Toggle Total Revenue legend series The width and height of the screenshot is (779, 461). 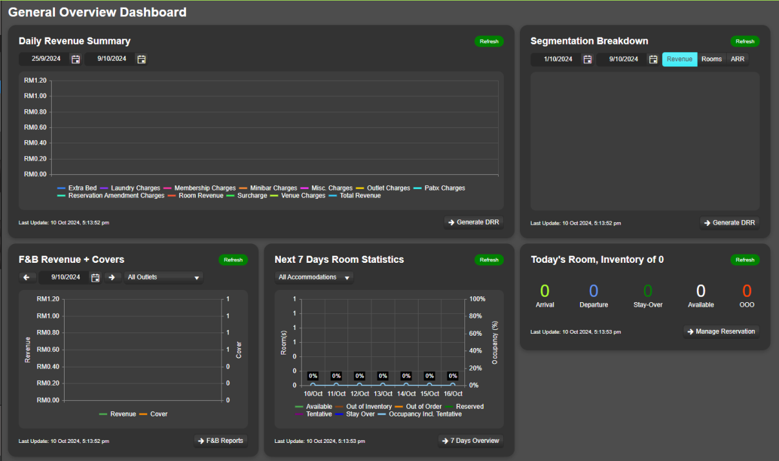(355, 196)
